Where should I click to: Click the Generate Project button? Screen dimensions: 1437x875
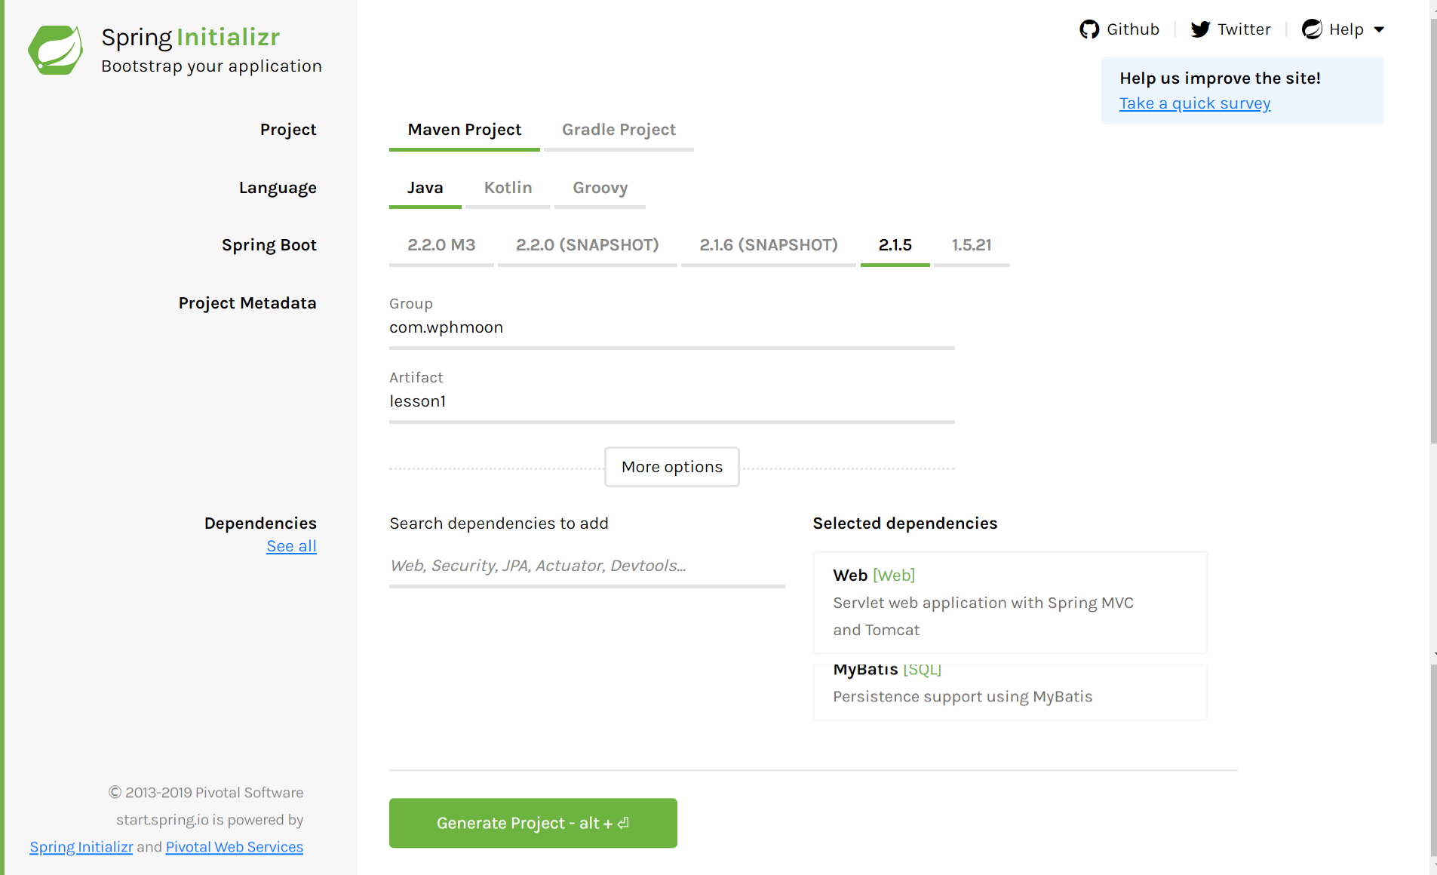[533, 823]
